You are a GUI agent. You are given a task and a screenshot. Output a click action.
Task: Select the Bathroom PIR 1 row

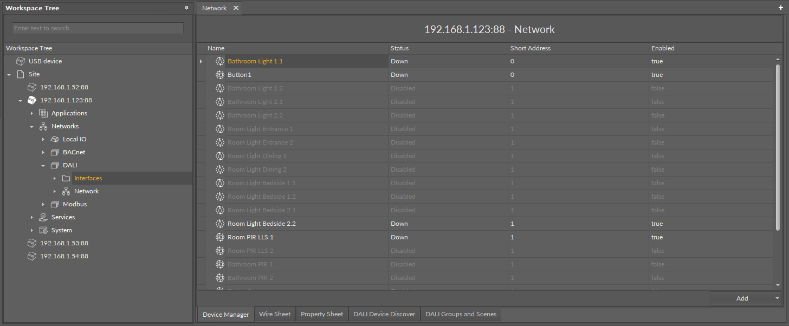[485, 264]
